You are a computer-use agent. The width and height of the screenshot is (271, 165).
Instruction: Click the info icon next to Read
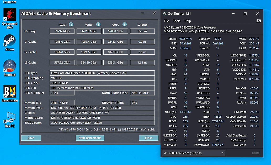[x=71, y=25]
